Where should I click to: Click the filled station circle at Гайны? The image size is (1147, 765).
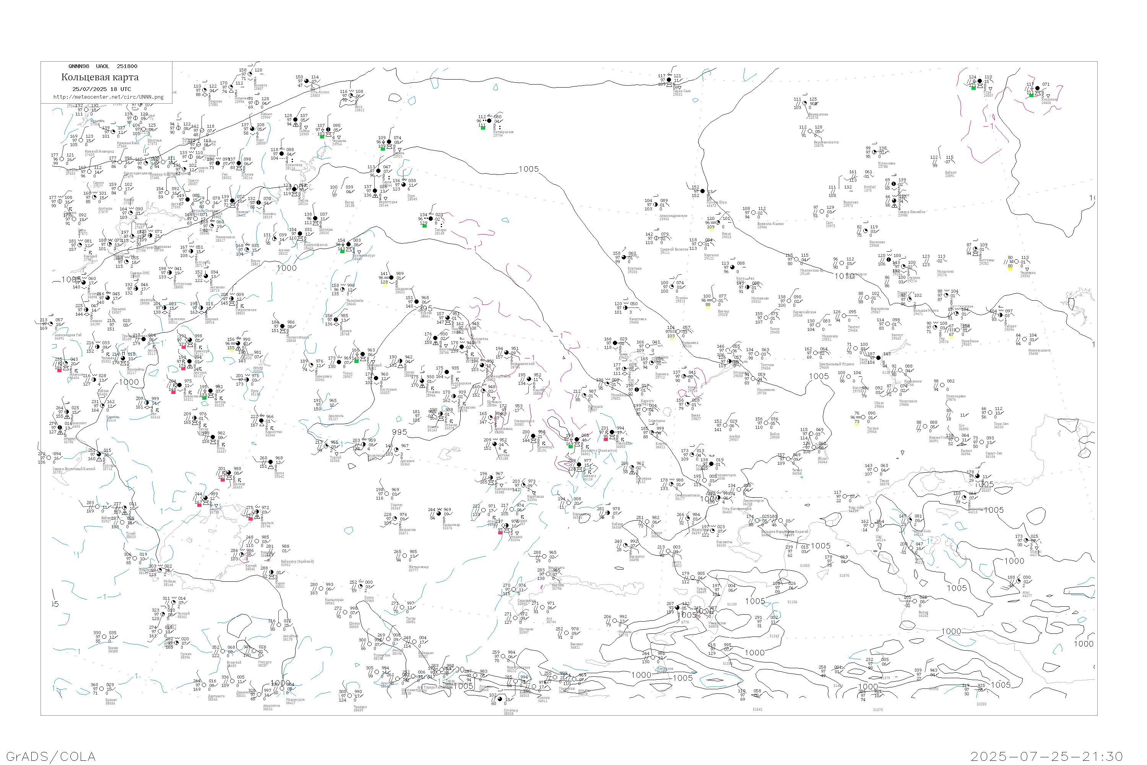[295, 119]
